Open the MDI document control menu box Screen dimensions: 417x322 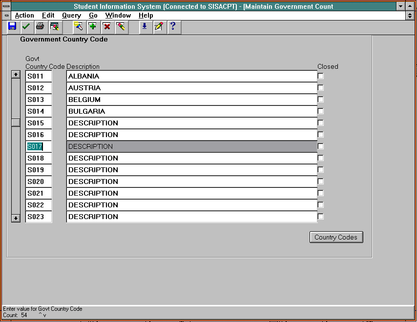(7, 16)
